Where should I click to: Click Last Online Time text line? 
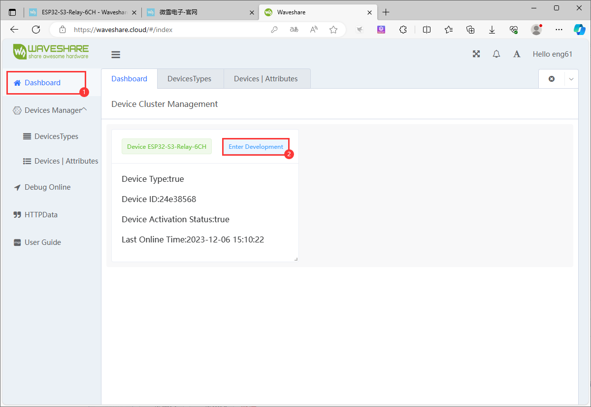193,239
